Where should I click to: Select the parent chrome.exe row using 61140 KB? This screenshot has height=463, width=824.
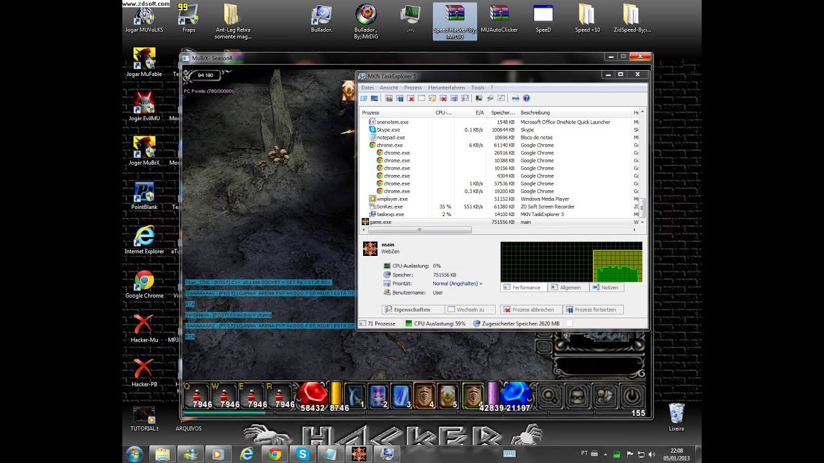tap(500, 145)
